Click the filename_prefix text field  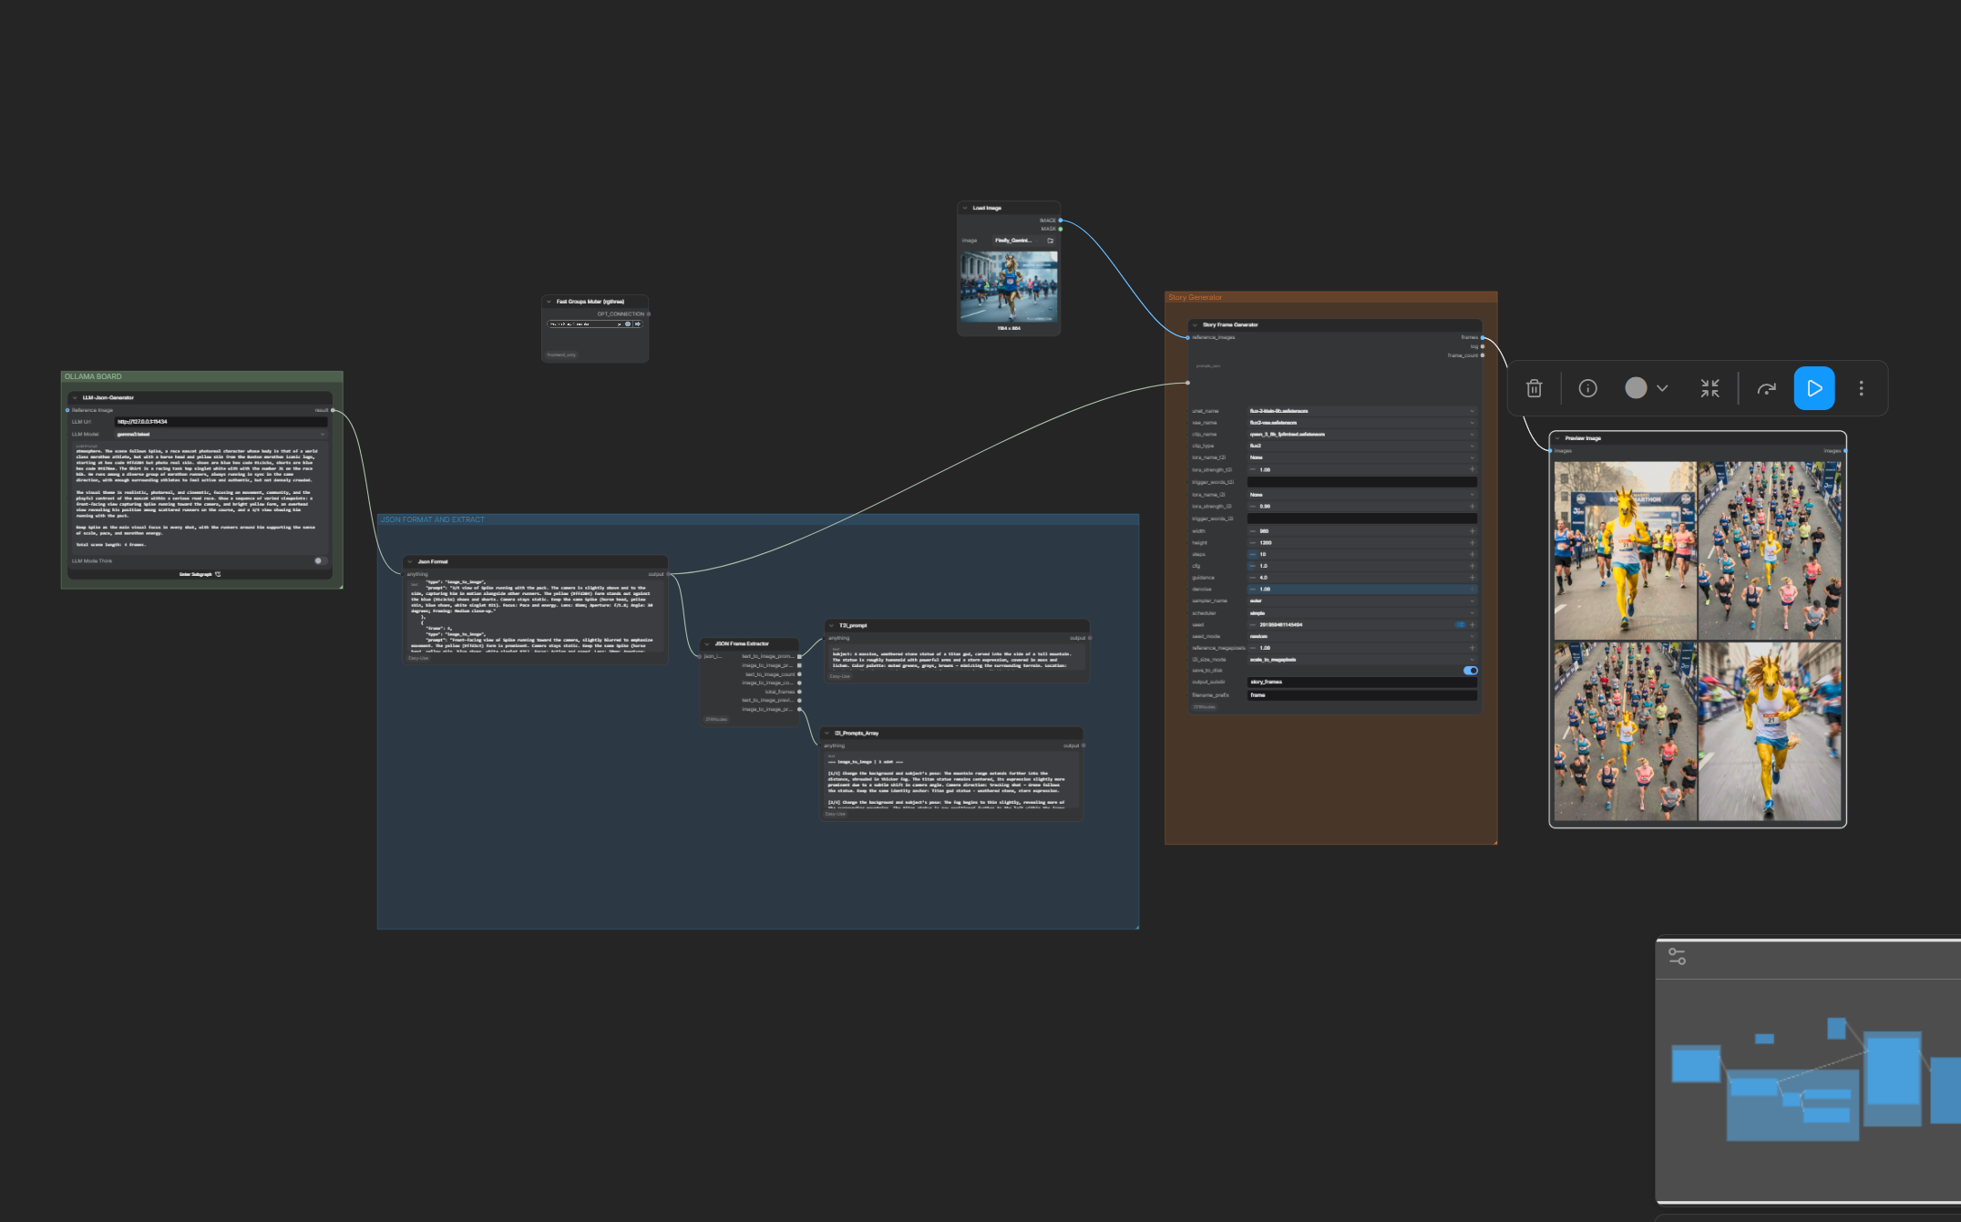pyautogui.click(x=1361, y=695)
